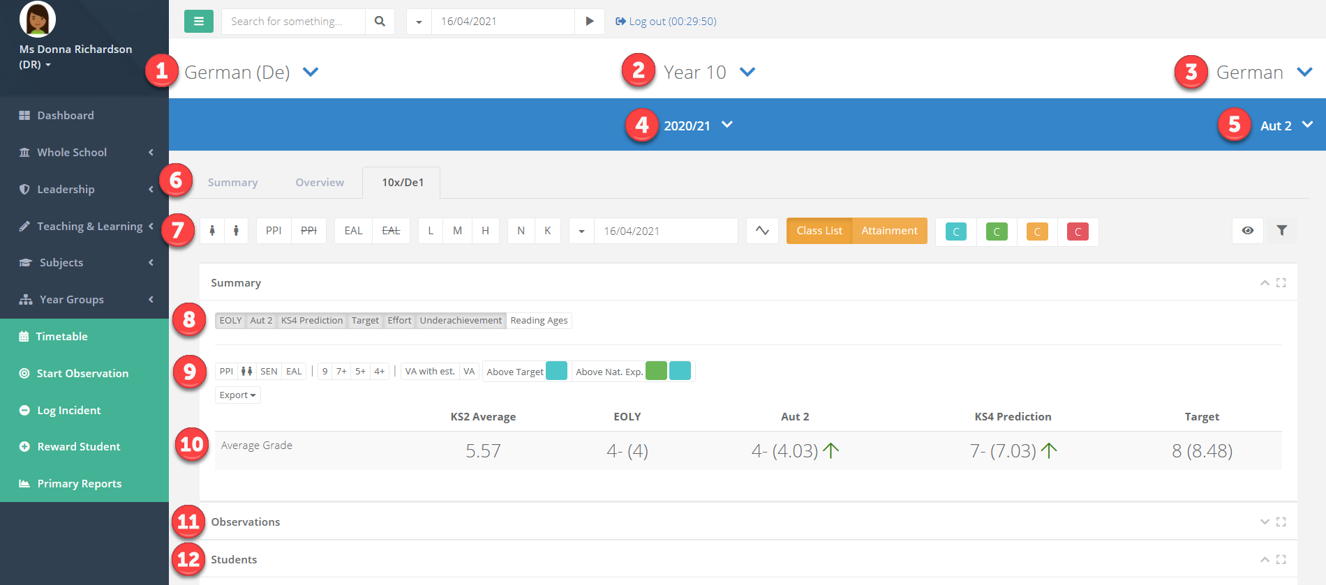Viewport: 1326px width, 585px height.
Task: Click the 7+ grade filter button
Action: pyautogui.click(x=341, y=372)
